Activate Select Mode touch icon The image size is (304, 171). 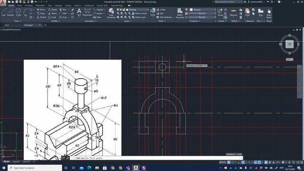point(269,13)
